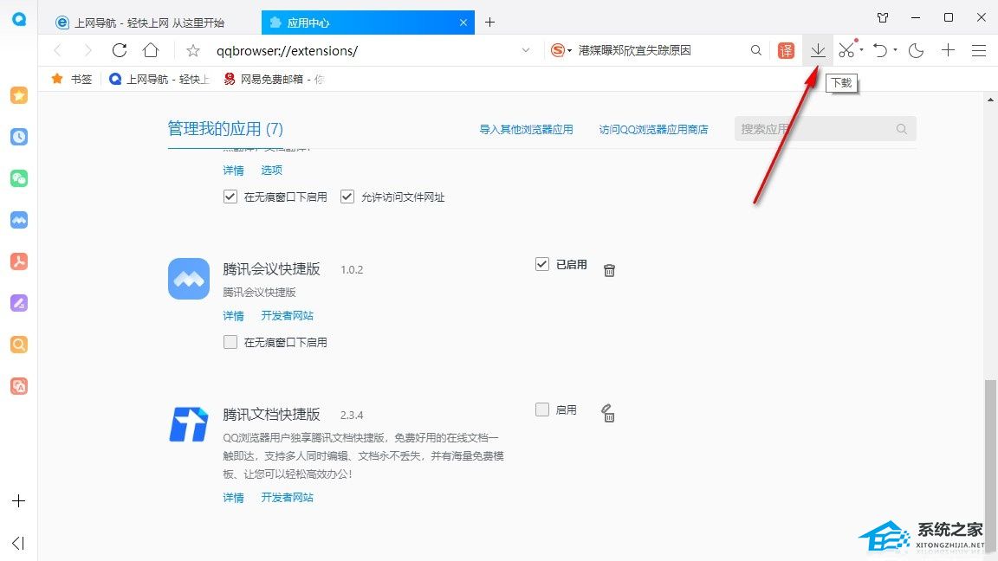Go to the home page icon
The width and height of the screenshot is (998, 561).
(151, 50)
